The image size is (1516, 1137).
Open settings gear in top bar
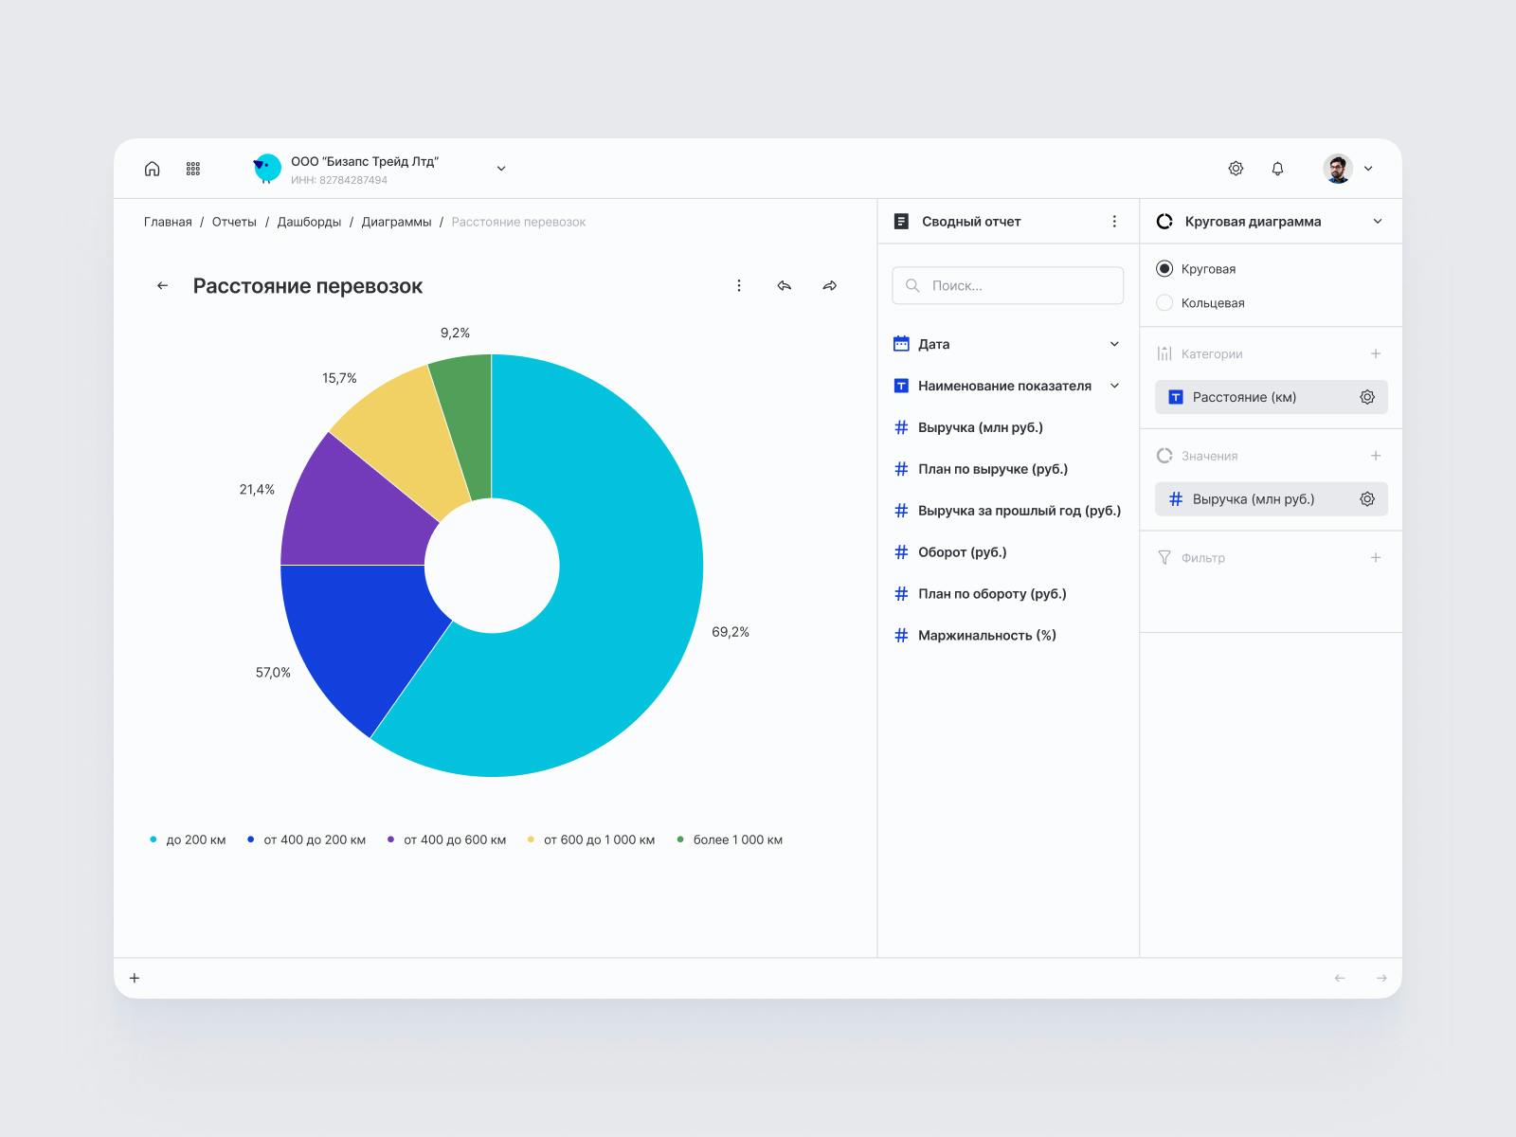pos(1236,169)
